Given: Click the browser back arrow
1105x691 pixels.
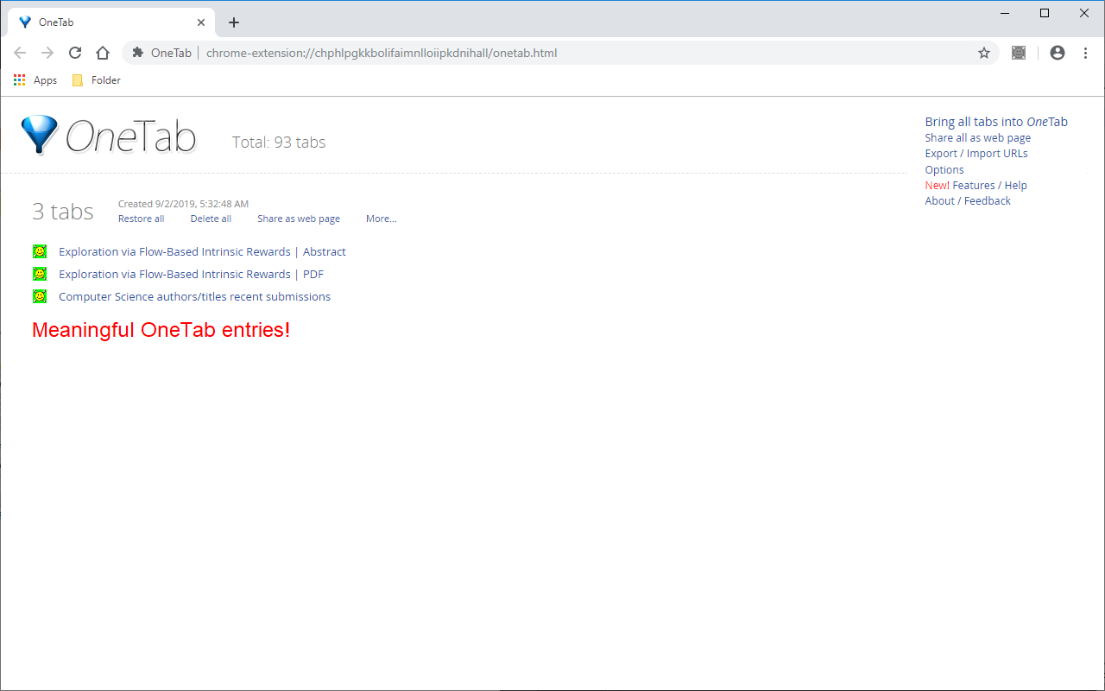Looking at the screenshot, I should coord(20,53).
